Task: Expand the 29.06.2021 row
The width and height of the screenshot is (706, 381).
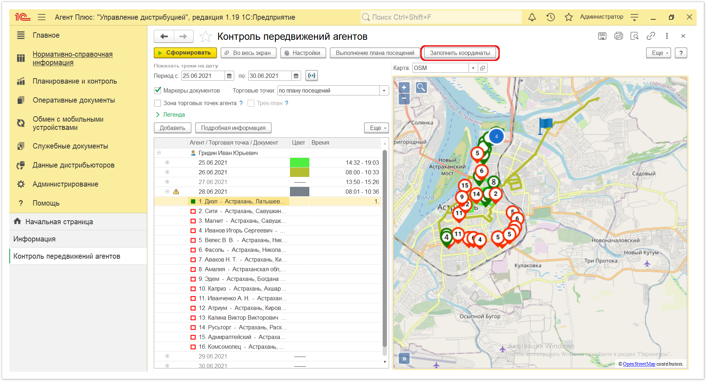Action: pos(167,356)
